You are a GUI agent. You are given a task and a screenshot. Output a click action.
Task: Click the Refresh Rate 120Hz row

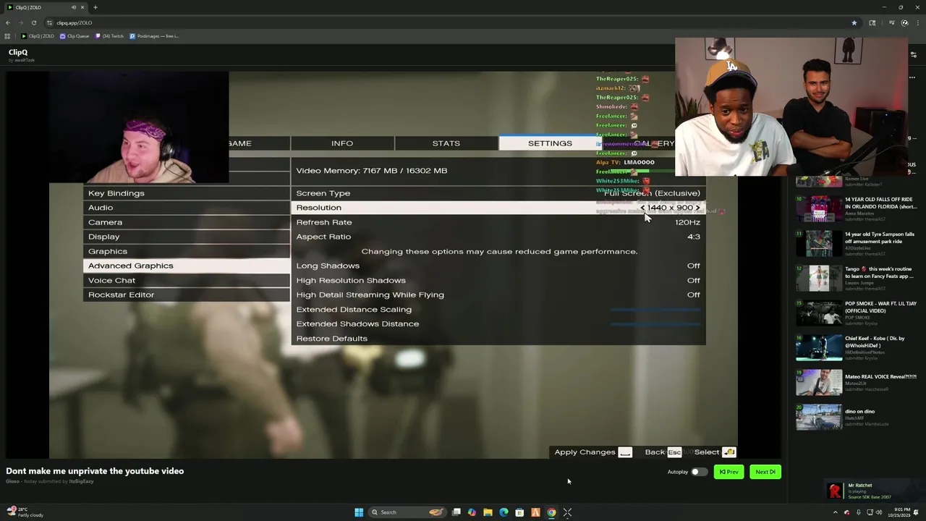tap(498, 222)
